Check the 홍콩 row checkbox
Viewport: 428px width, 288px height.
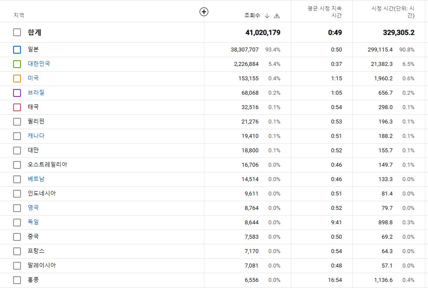(x=17, y=280)
